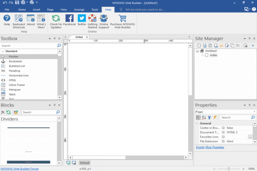The height and width of the screenshot is (171, 257).
Task: Click the edit page pencil icon in Site Manager
Action: 227,46
